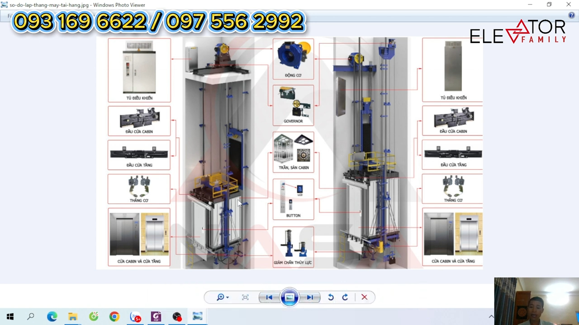
Task: Delete the image with red X
Action: [364, 297]
